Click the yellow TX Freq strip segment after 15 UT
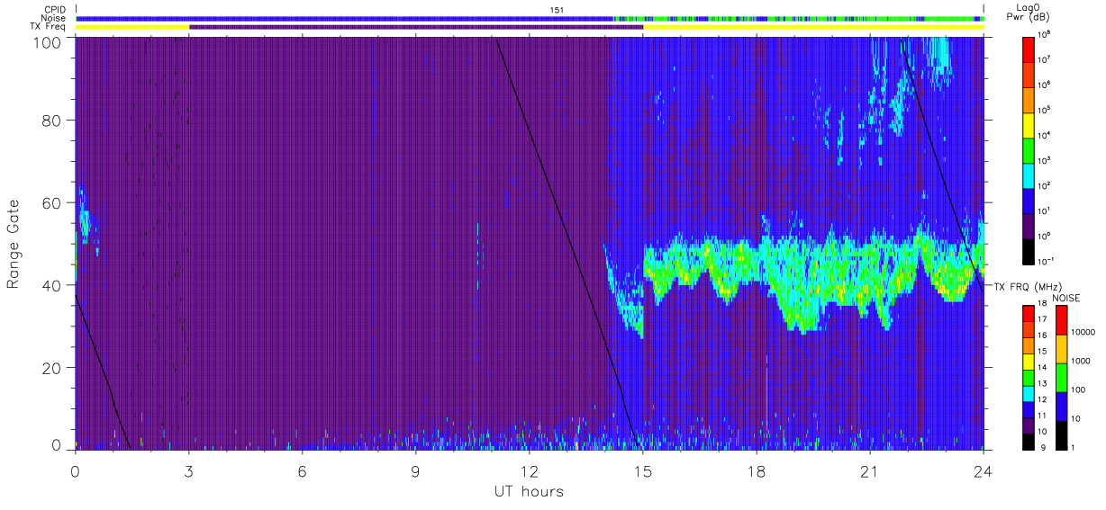1106x510 pixels. [813, 27]
